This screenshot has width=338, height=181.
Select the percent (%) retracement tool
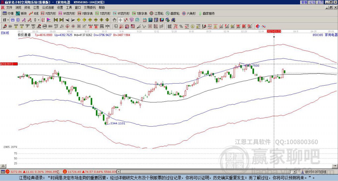pyautogui.click(x=181, y=26)
